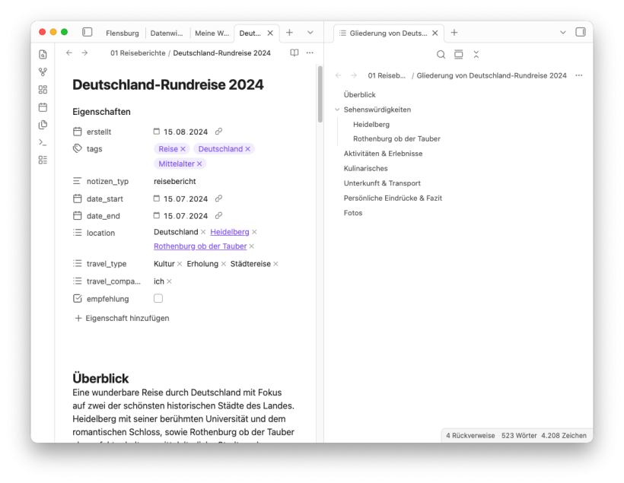This screenshot has height=483, width=624.
Task: Toggle the right sidebar panel icon
Action: [x=580, y=32]
